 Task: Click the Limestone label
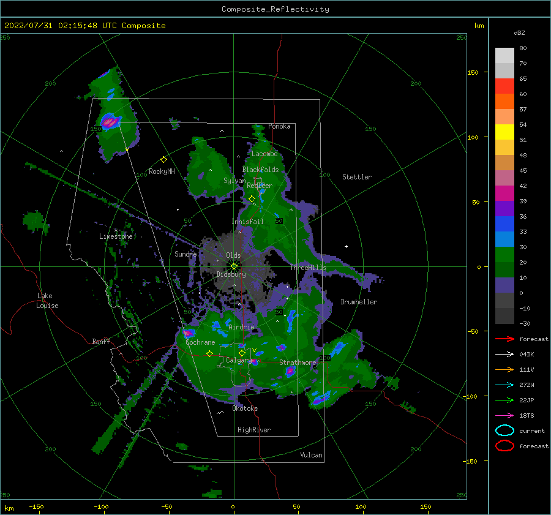(x=116, y=236)
